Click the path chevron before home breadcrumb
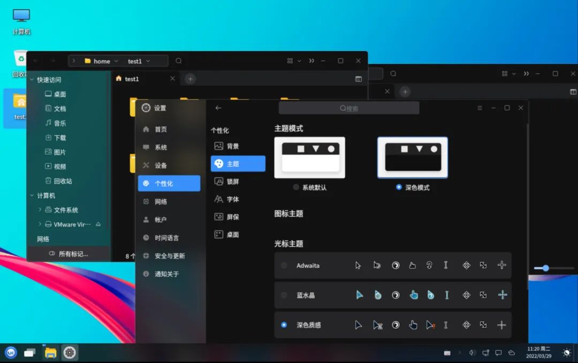This screenshot has width=578, height=363. (74, 61)
